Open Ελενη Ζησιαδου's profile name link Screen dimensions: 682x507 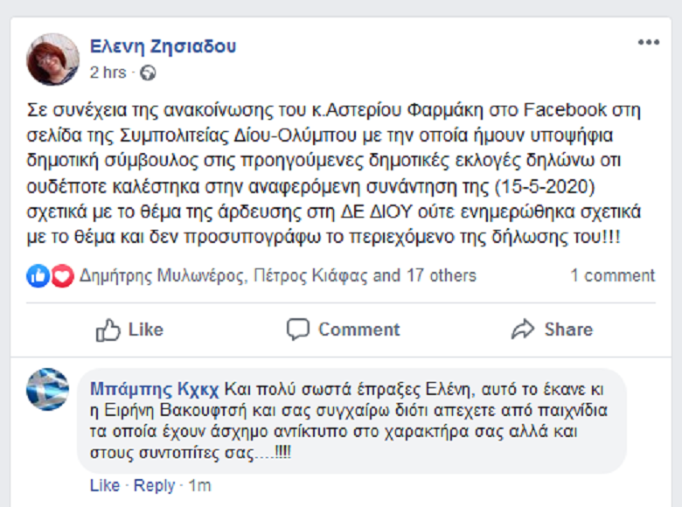(x=163, y=46)
